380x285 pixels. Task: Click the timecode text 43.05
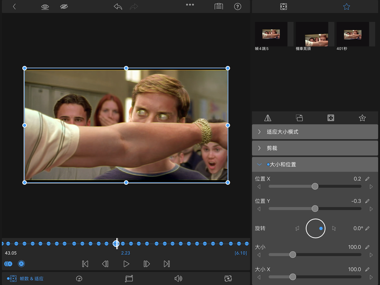[x=11, y=253]
